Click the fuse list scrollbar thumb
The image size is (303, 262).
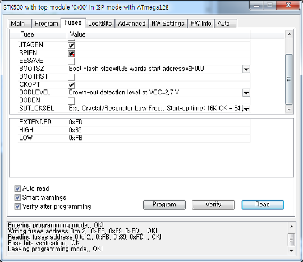click(x=289, y=79)
